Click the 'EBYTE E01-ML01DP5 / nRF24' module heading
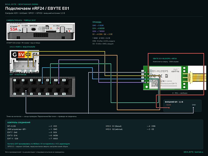This screenshot has width=208, height=156. tap(165, 58)
